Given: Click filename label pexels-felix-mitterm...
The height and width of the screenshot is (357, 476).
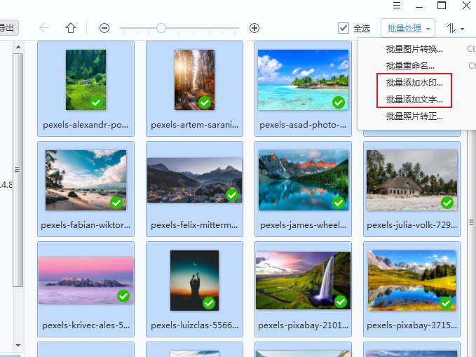Looking at the screenshot, I should pyautogui.click(x=194, y=225).
